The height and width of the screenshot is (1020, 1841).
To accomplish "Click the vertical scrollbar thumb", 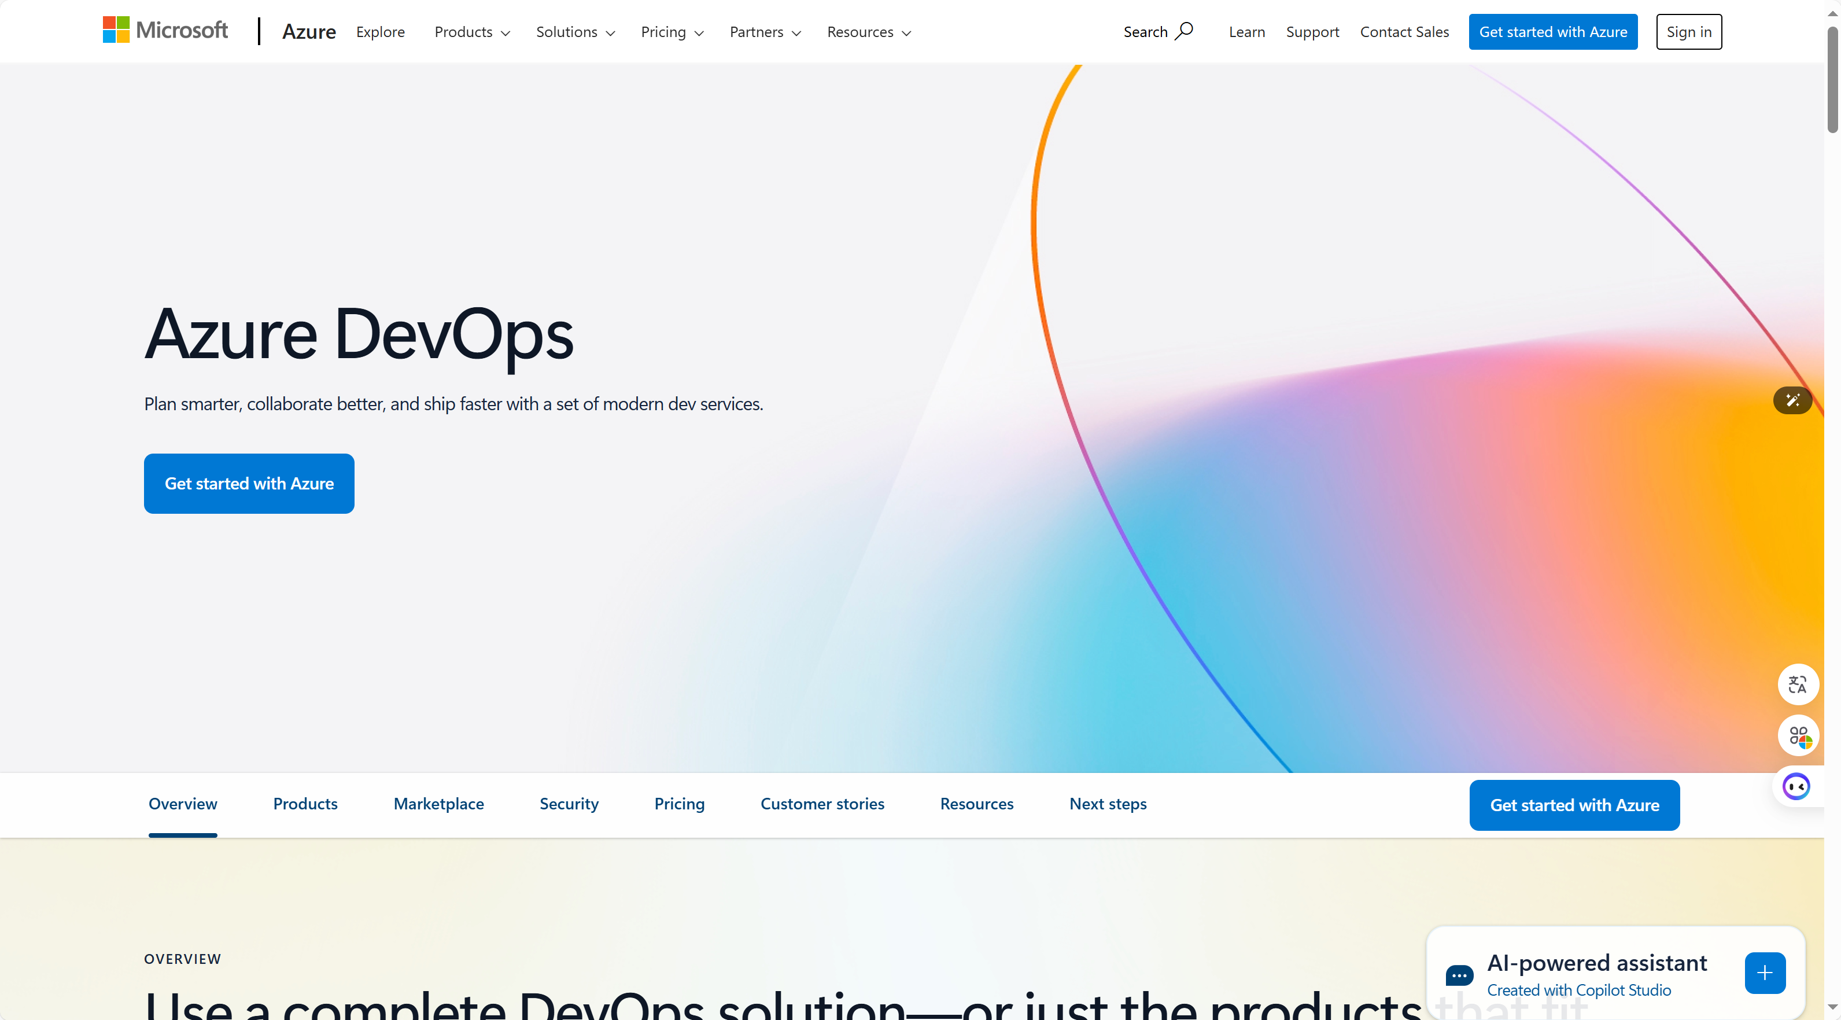I will (1832, 80).
